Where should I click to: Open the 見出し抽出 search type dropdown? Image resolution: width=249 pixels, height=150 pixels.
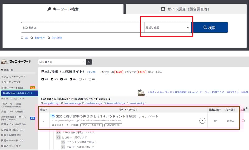point(168,27)
